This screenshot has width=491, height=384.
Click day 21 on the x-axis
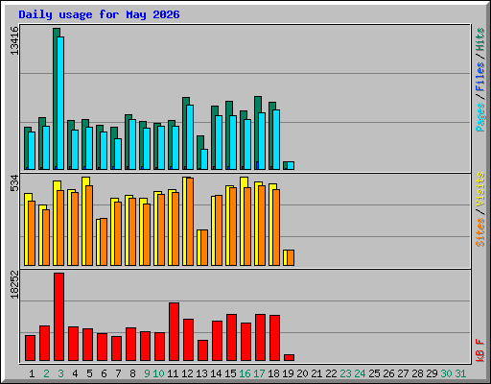[316, 373]
